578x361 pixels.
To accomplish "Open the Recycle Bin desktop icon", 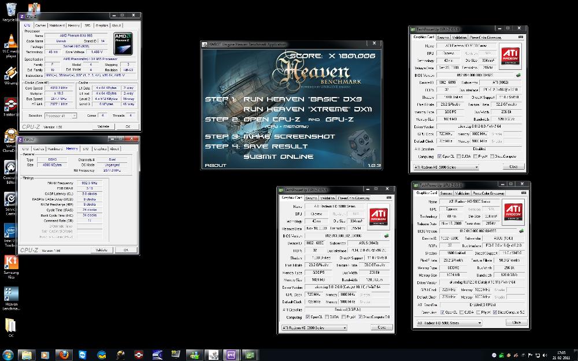I will [x=10, y=12].
